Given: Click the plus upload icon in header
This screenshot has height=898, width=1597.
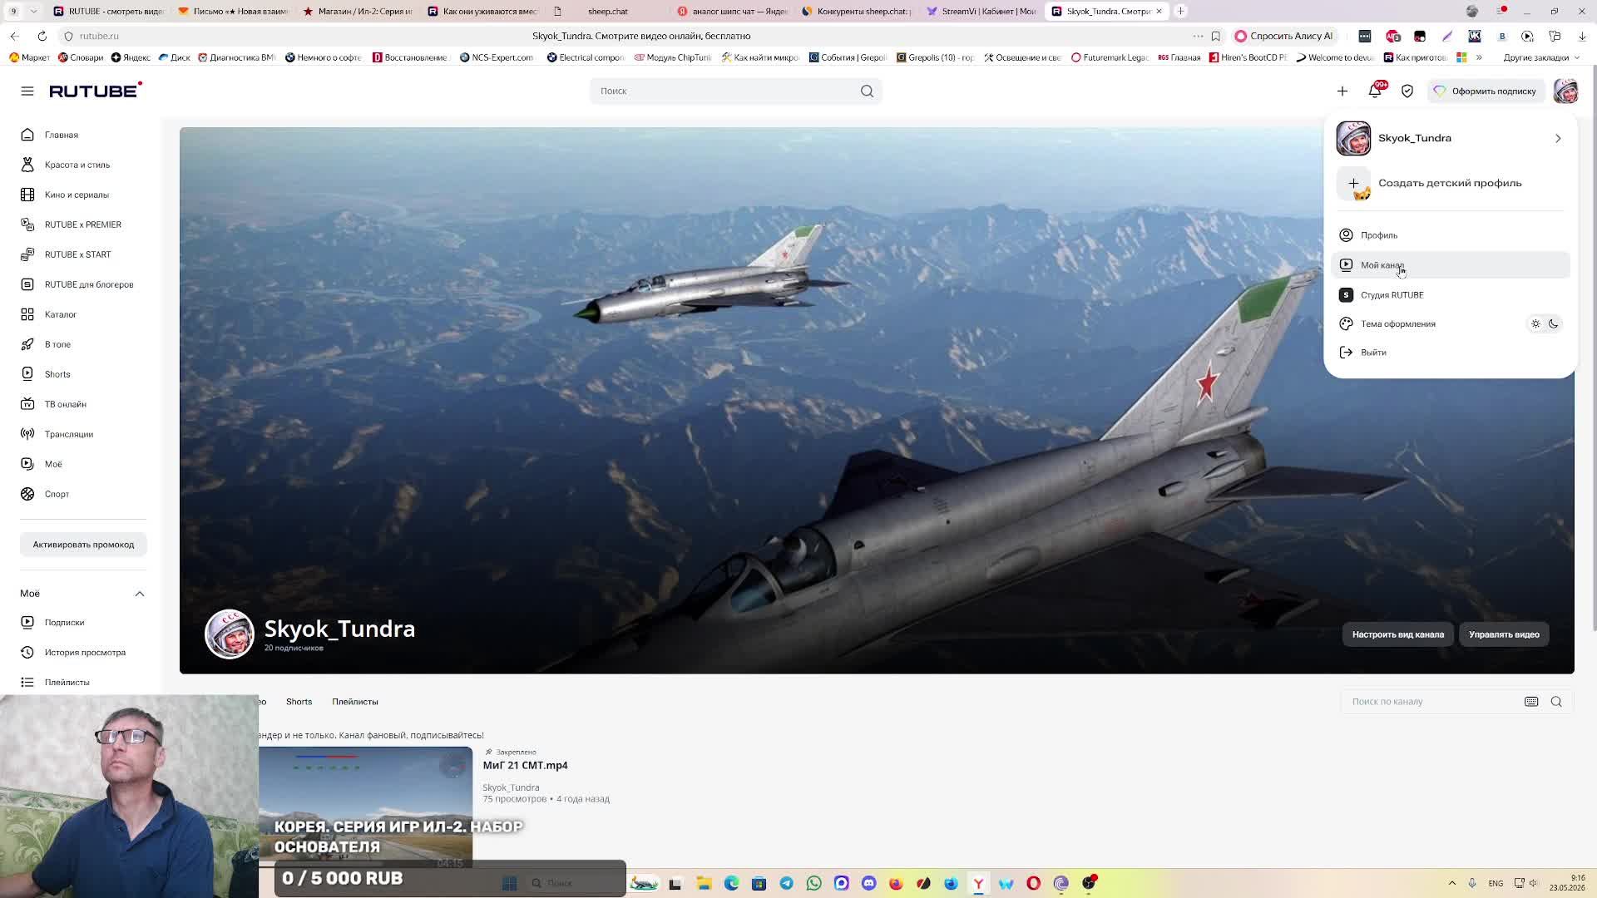Looking at the screenshot, I should click(1342, 91).
